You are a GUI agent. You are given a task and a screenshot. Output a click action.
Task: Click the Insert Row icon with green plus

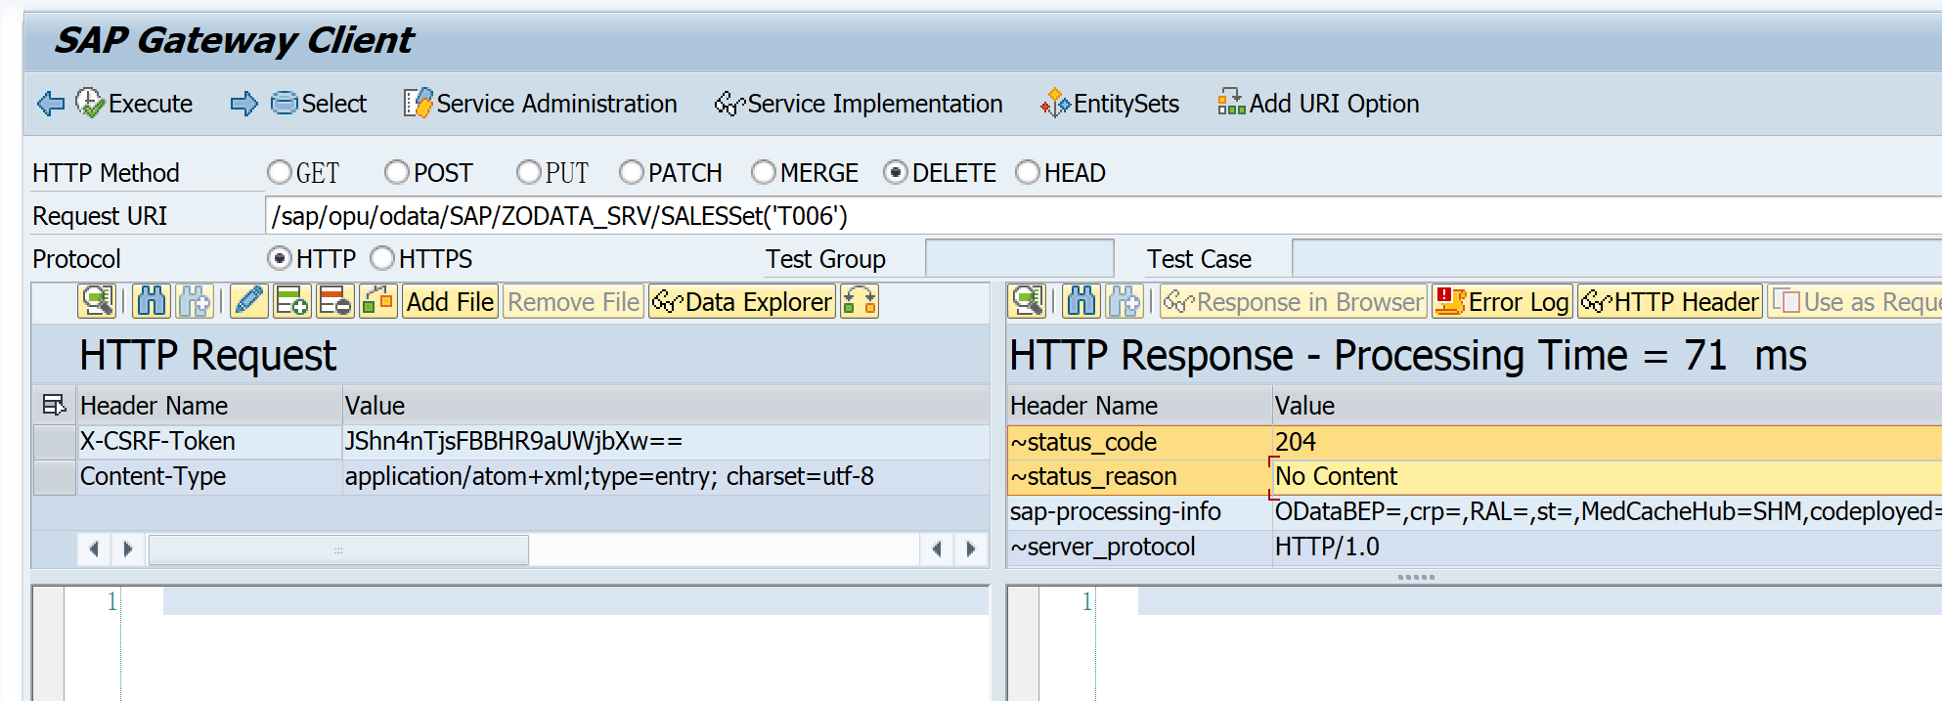pyautogui.click(x=292, y=301)
